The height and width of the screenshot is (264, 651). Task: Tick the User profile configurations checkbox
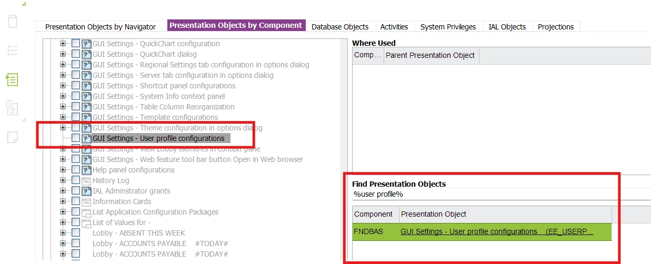[76, 138]
